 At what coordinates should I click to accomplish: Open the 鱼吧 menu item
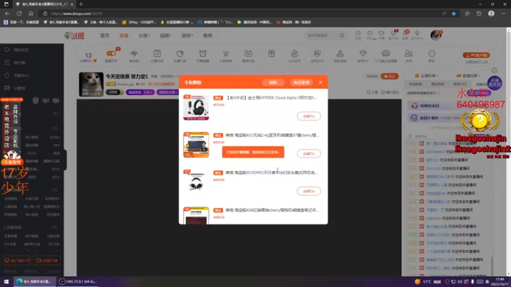pyautogui.click(x=208, y=36)
